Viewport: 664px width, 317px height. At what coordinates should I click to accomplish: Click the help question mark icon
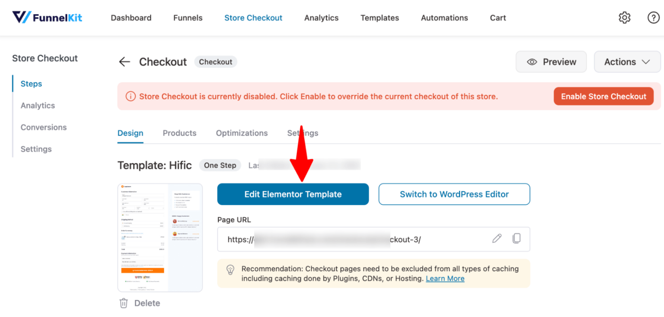(x=653, y=18)
